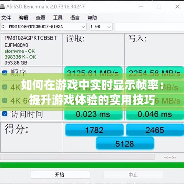This screenshot has width=184, height=184.
Task: Close the AS SSD Benchmark window
Action: click(x=177, y=7)
